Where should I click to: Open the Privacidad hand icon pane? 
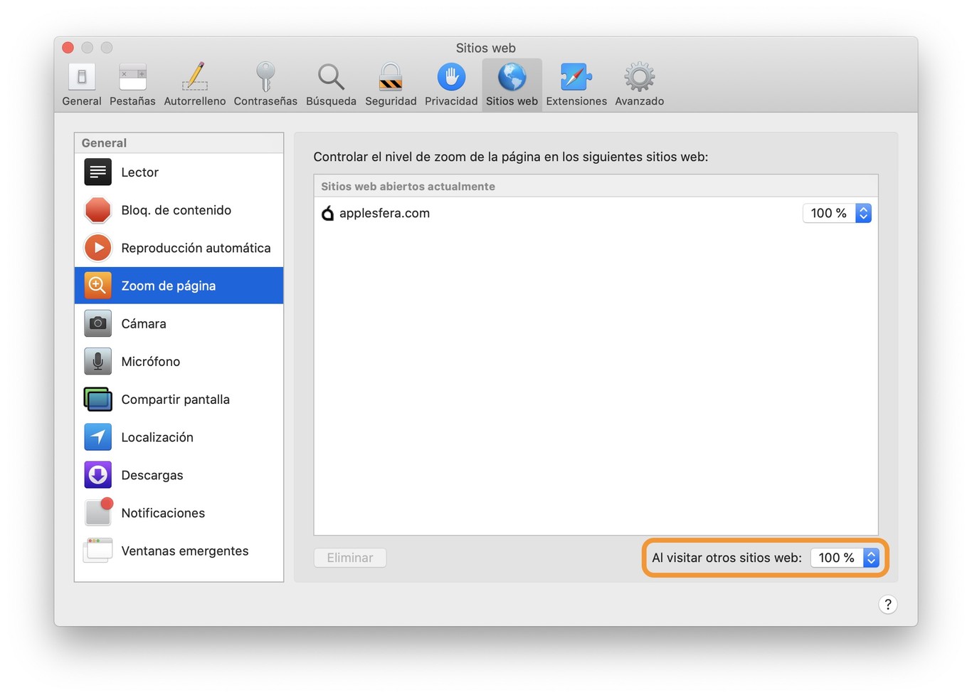point(450,83)
